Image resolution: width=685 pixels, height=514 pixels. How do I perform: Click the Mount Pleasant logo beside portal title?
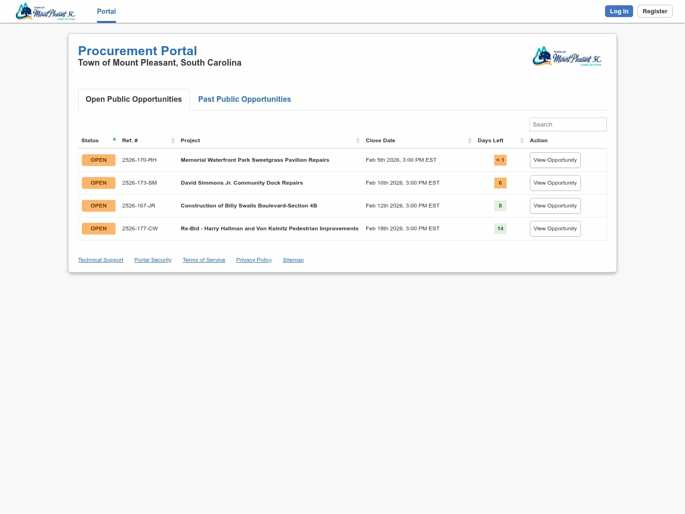click(x=567, y=57)
